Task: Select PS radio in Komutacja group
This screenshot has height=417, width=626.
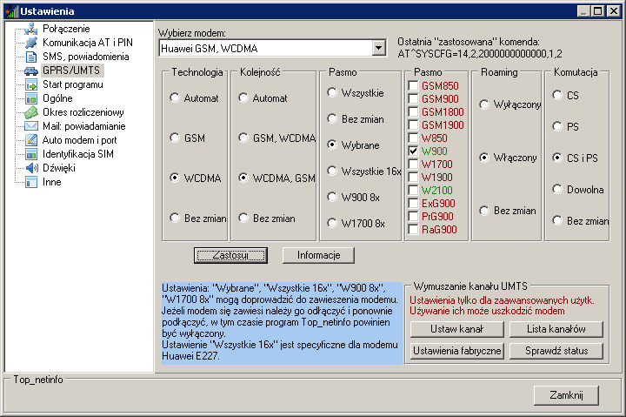Action: [557, 126]
